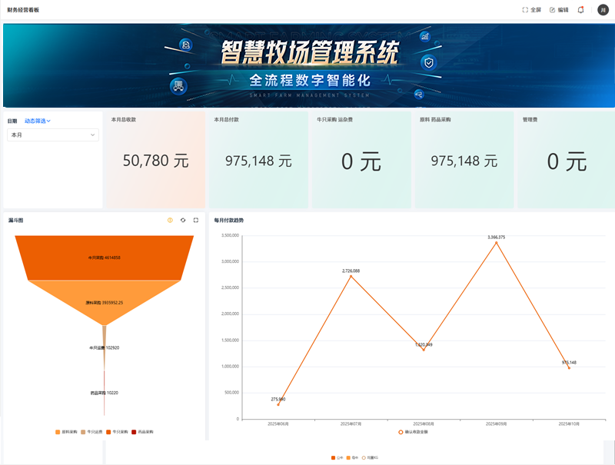Toggle 原料采购 legend in funnel chart
Image resolution: width=615 pixels, height=465 pixels.
point(68,432)
